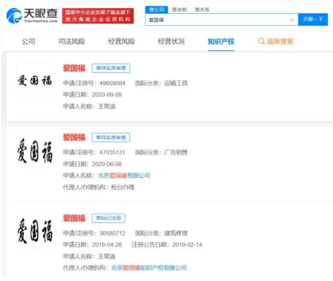Click the trademark image for 30580712
Screen dimensions: 333x281
[35, 230]
